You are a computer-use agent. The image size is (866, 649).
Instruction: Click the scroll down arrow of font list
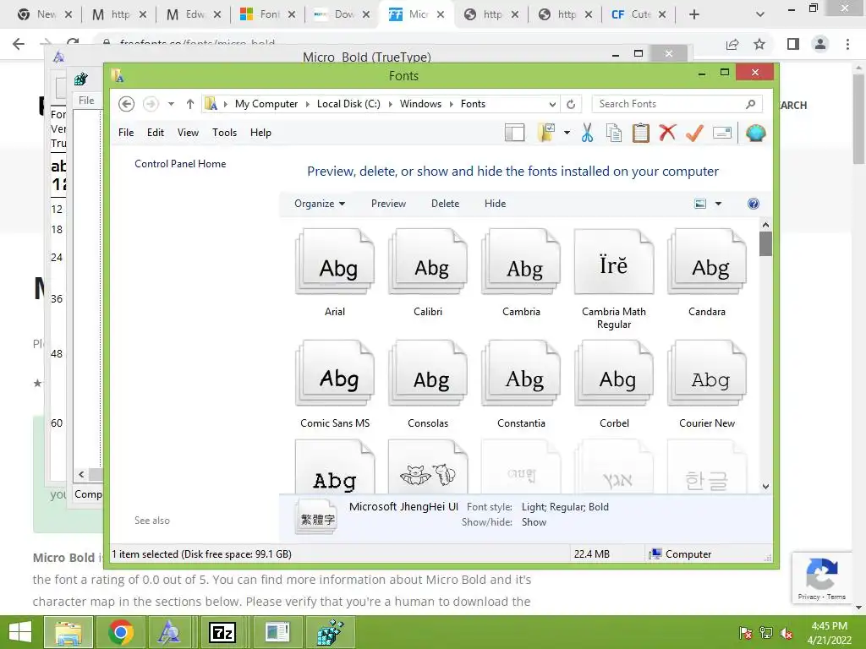pos(765,486)
